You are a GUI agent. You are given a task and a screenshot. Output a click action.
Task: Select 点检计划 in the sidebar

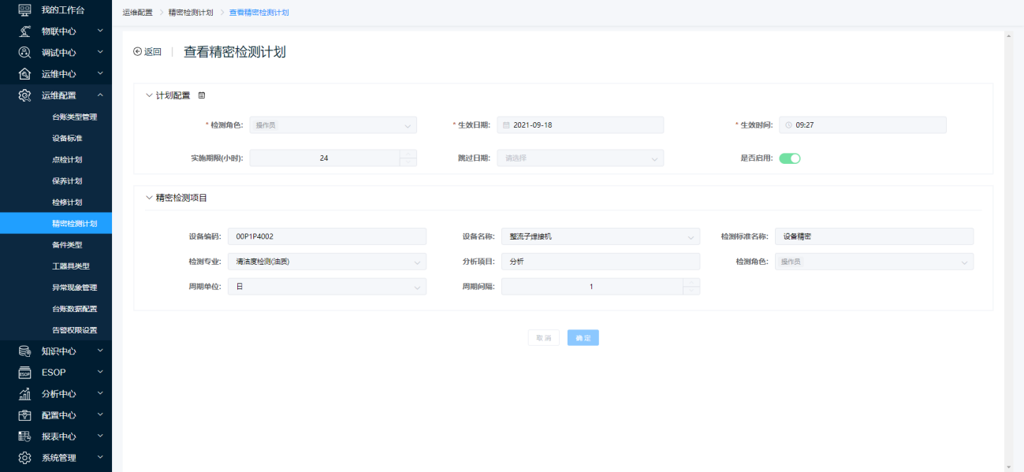67,159
